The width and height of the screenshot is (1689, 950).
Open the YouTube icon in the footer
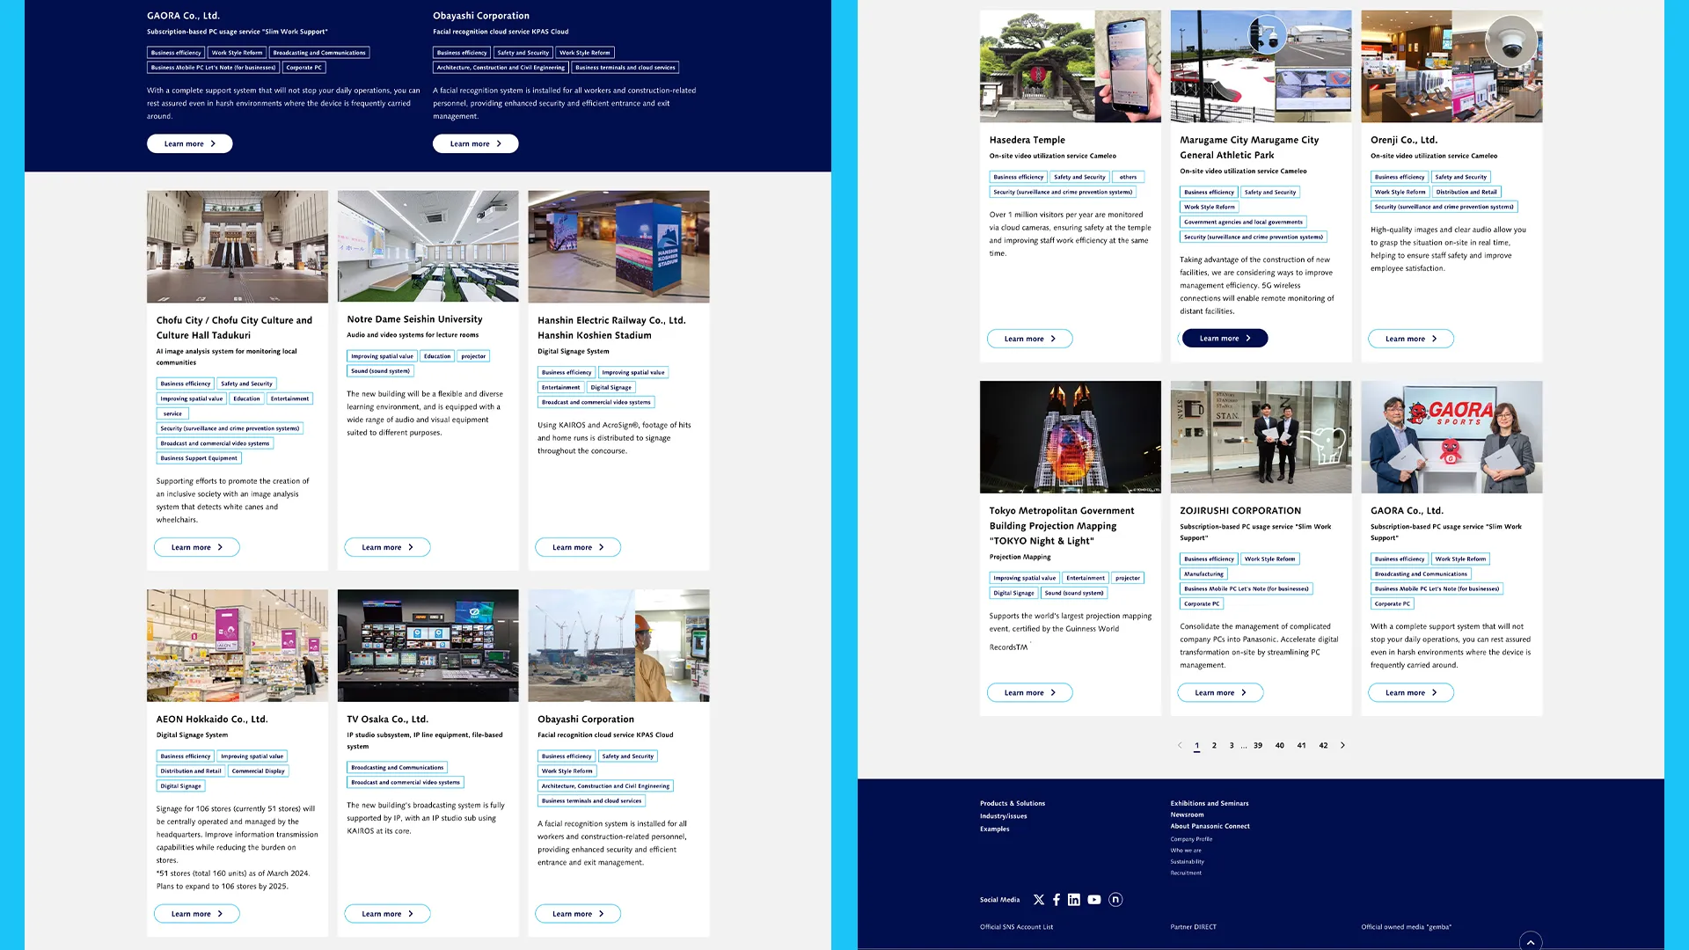click(1094, 900)
